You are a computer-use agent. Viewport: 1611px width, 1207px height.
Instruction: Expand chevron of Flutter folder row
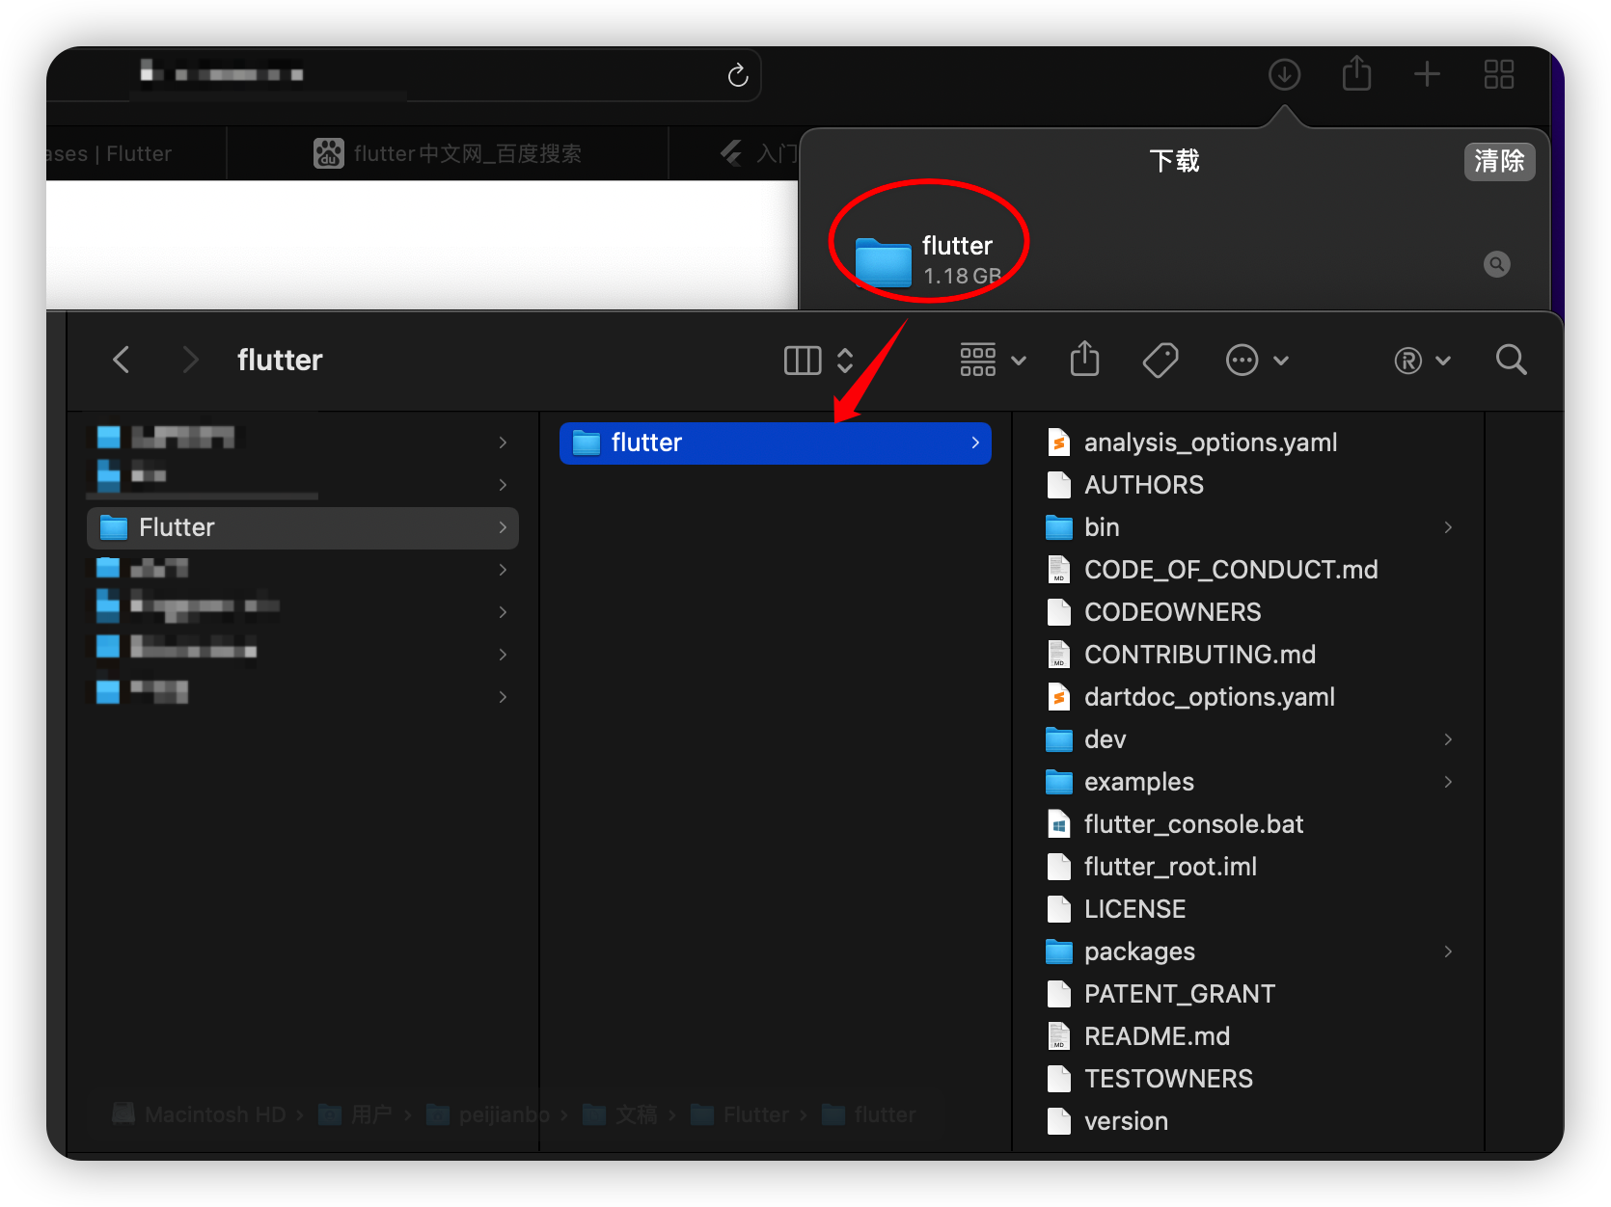coord(503,527)
